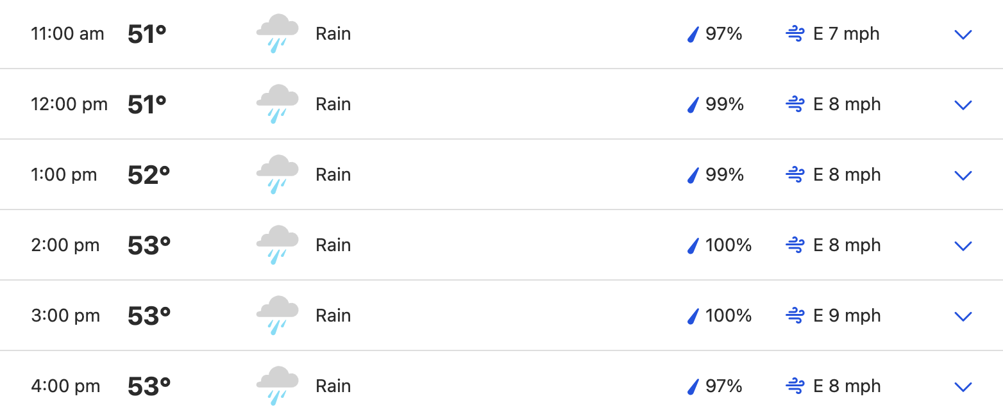
Task: Click the raindrop icon beside 100% at 3:00 pm
Action: (x=693, y=316)
